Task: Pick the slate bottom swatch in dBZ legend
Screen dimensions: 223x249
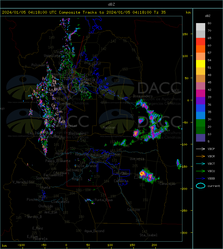Action: pyautogui.click(x=200, y=138)
